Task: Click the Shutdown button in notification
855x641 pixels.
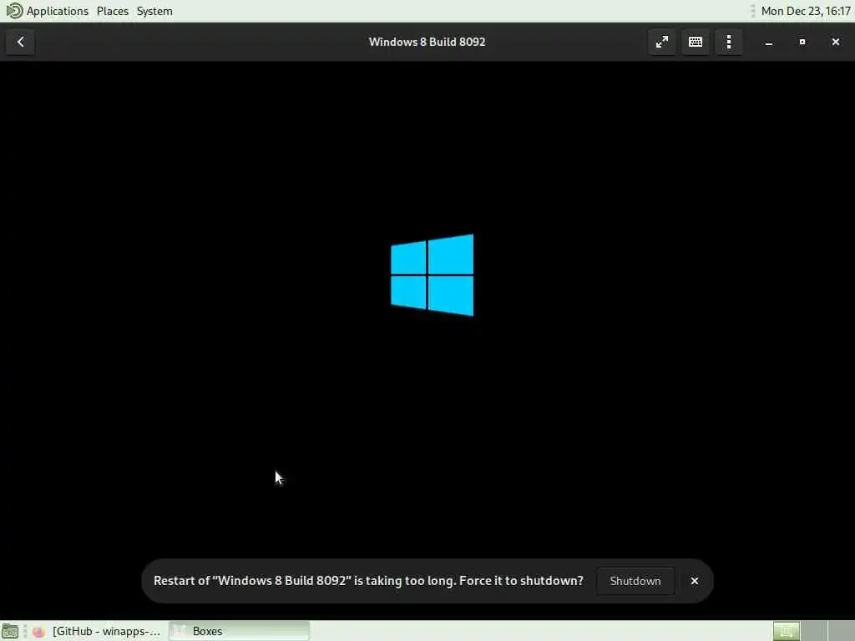Action: click(x=635, y=581)
